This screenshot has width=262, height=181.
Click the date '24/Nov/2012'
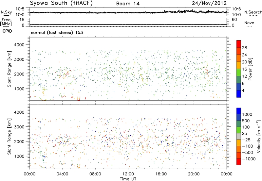209,3
